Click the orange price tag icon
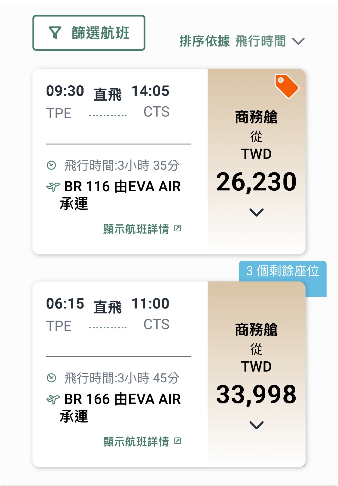 287,86
